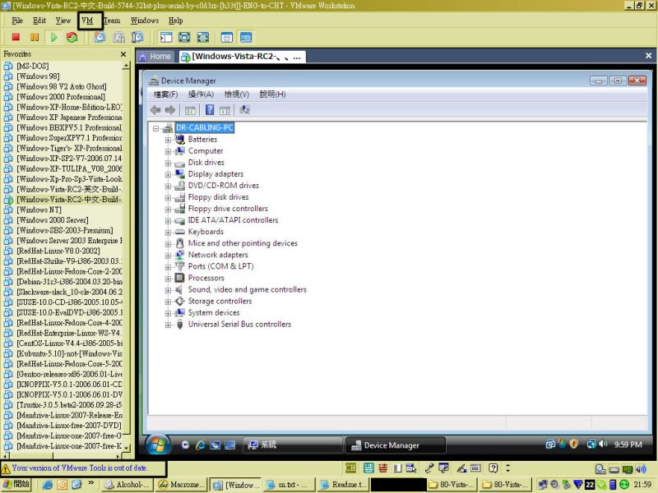Screen dimensions: 658x493
Task: Select IDE ATA/ATAPI controllers entry
Action: (x=233, y=220)
